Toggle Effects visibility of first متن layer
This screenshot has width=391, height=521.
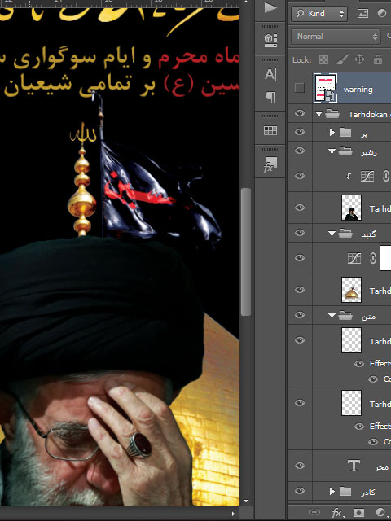(359, 364)
